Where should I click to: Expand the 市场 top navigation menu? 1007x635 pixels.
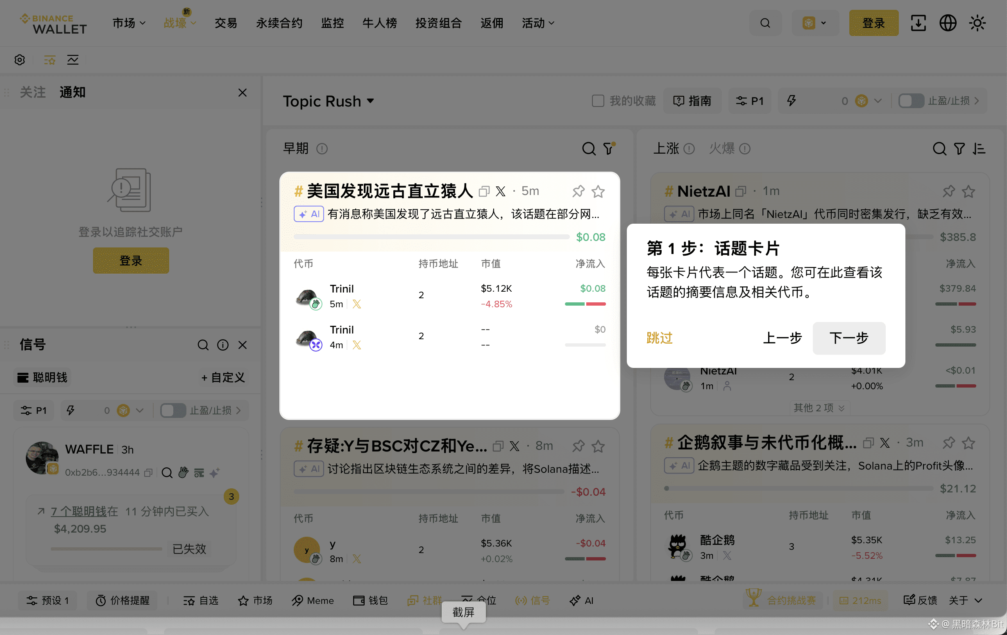tap(128, 23)
